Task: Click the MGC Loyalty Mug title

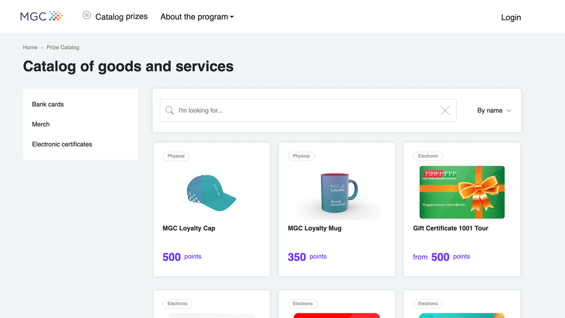Action: tap(314, 228)
